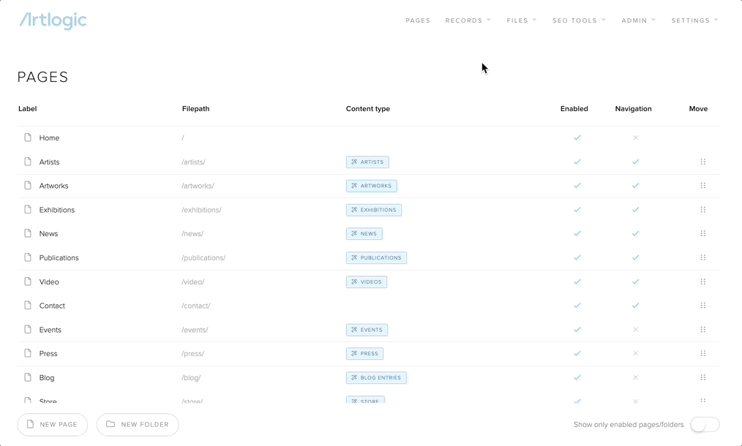Viewport: 742px width, 446px height.
Task: Click the Publications row move handle
Action: (702, 257)
